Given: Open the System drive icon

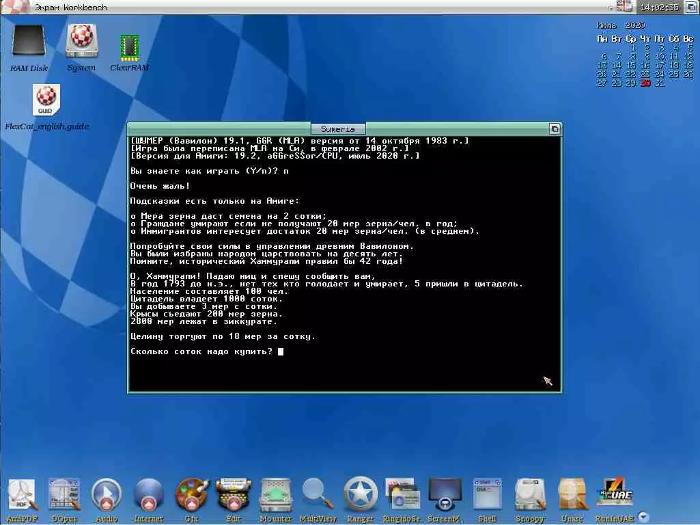Looking at the screenshot, I should click(x=81, y=40).
